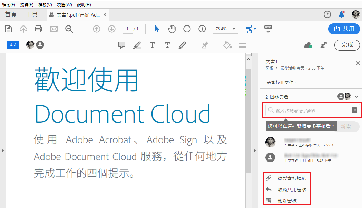Select the Highlight text tool

tap(137, 45)
